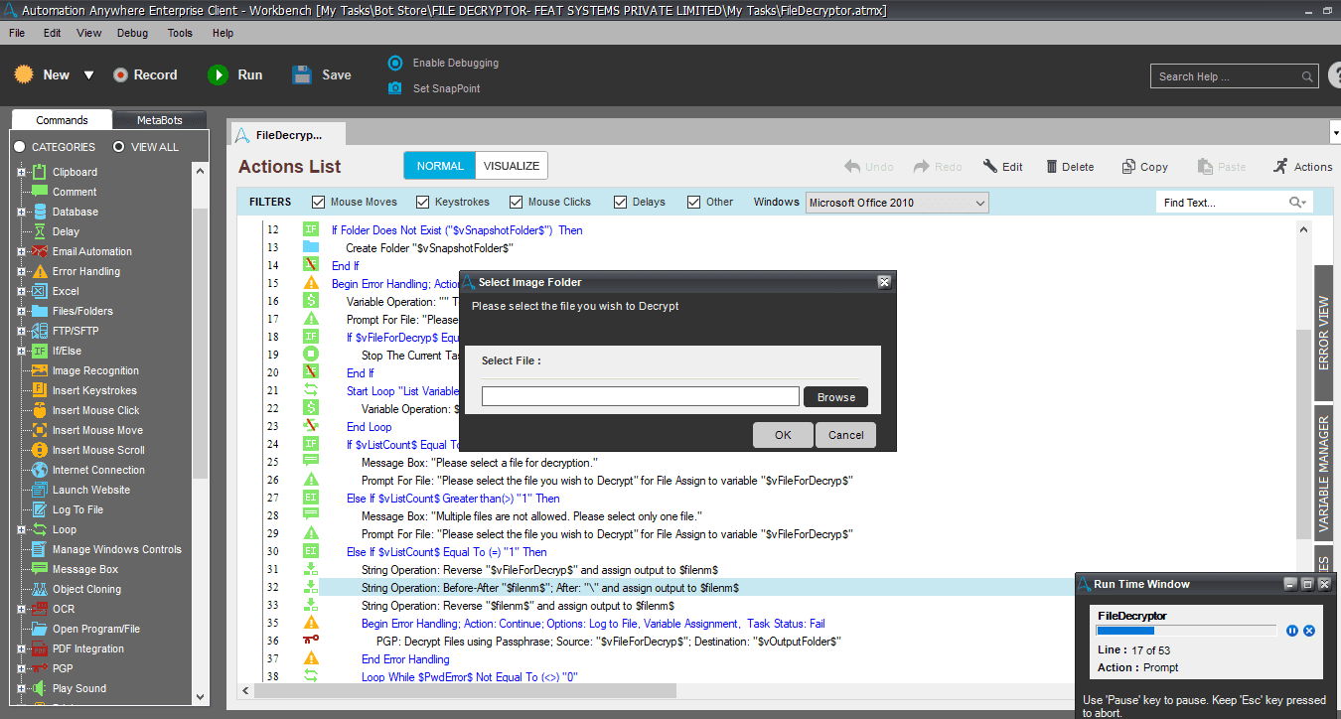Click Stop icon in Run Time Window
Screen dimensions: 1341x719
click(x=1309, y=631)
